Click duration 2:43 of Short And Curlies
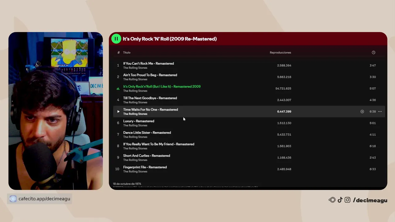 tap(373, 158)
